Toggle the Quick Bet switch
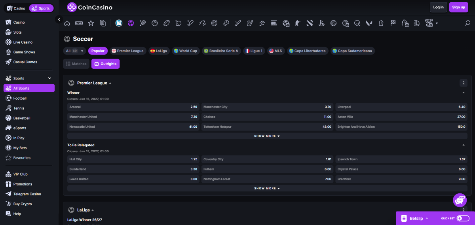The image size is (475, 225). 463,218
